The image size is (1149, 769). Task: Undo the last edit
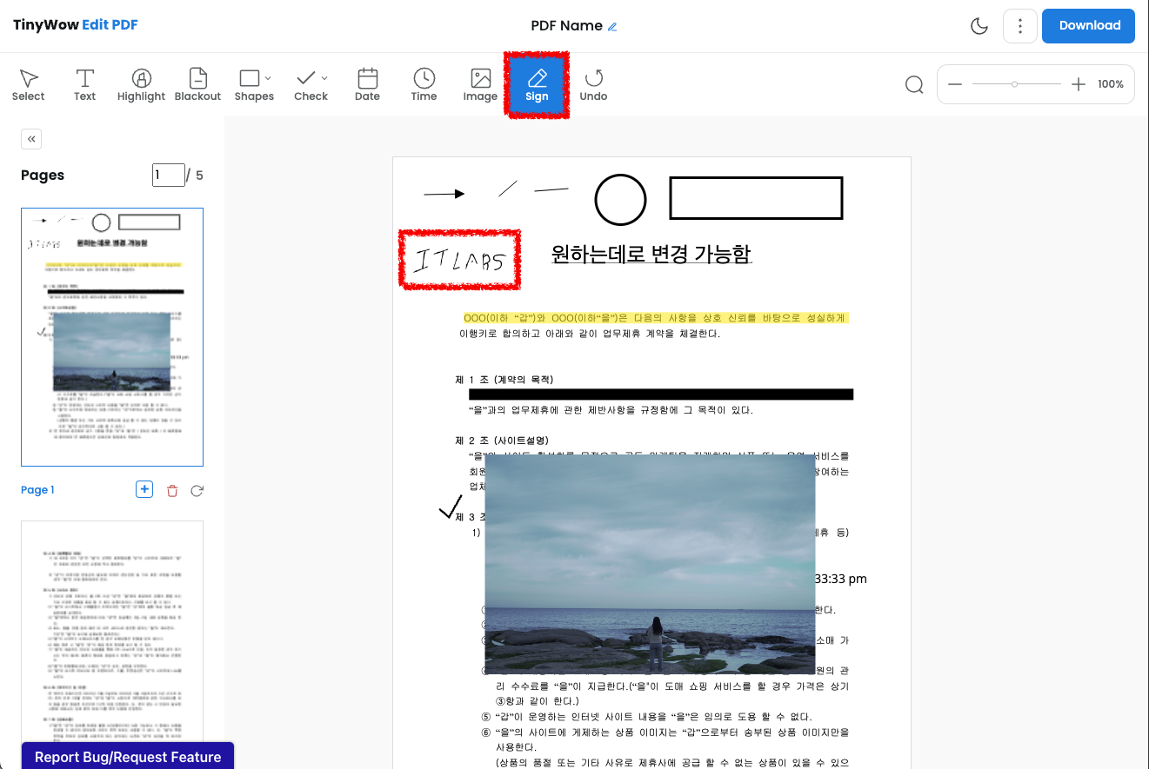click(x=593, y=84)
